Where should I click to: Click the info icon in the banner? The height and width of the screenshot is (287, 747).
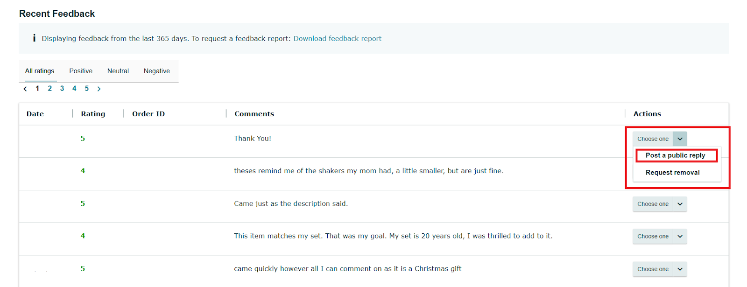[x=34, y=38]
